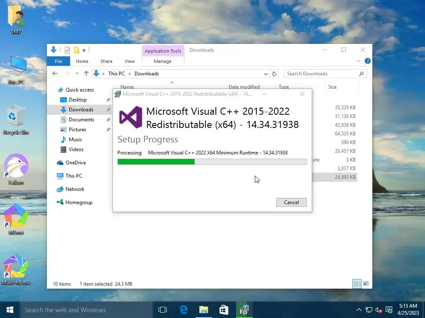Screen dimensions: 425x318
Task: Open Microsoft Edge from taskbar
Action: [x=183, y=310]
